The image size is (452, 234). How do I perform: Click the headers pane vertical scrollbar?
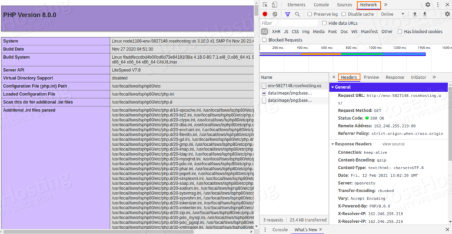(x=450, y=124)
